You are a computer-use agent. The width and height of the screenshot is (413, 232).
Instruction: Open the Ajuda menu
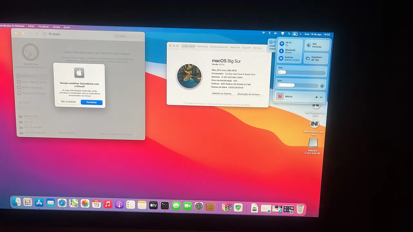(x=66, y=27)
